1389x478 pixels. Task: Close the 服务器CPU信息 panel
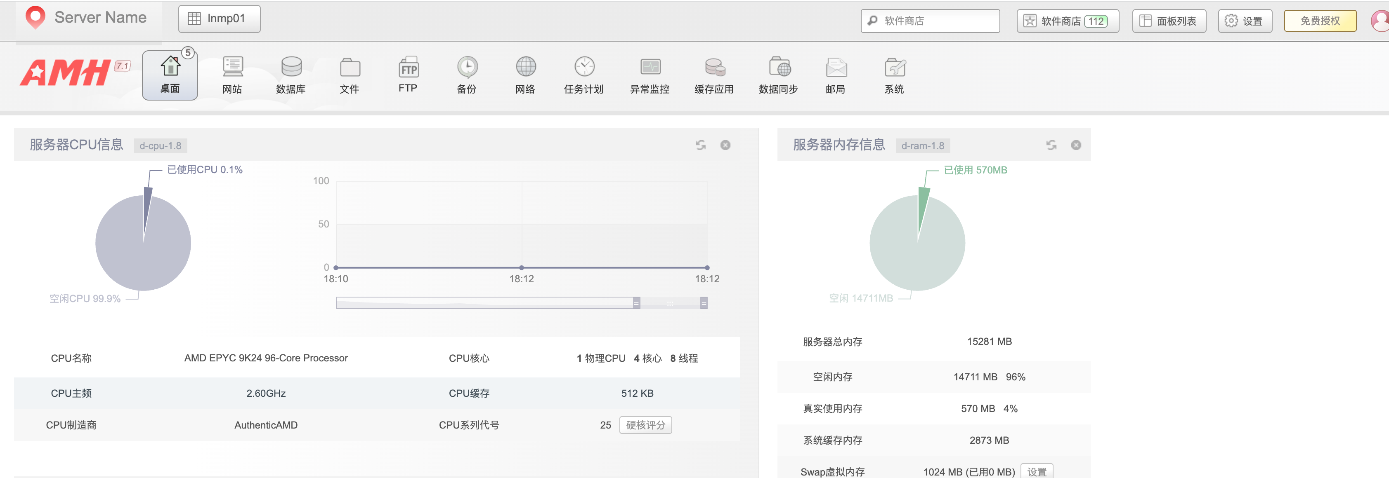click(726, 145)
